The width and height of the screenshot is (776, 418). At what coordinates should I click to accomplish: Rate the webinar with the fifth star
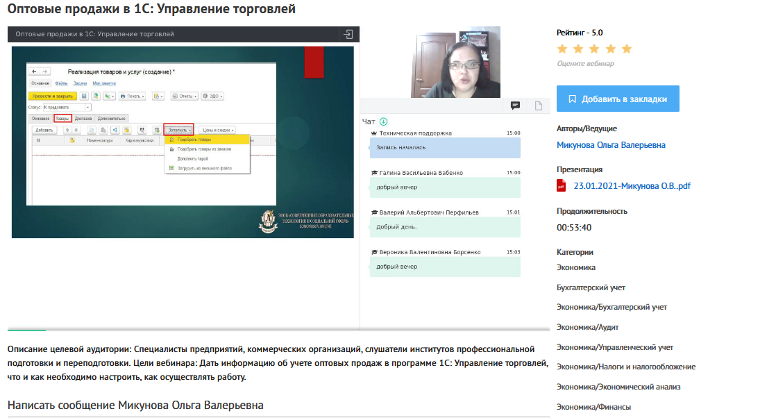627,49
